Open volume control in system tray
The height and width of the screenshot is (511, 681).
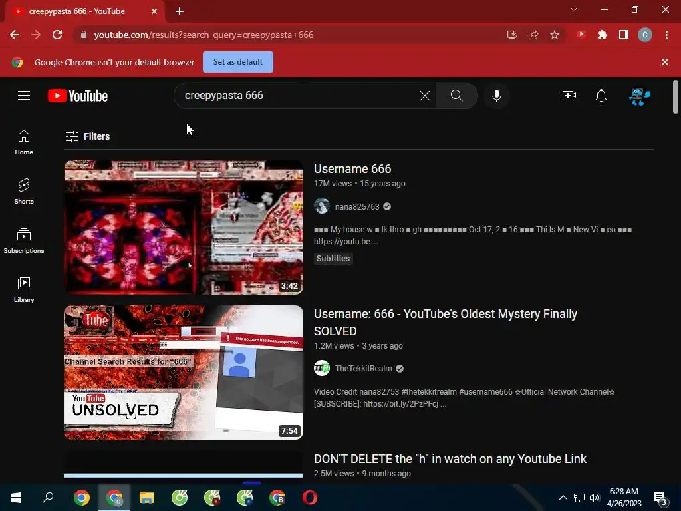pos(594,498)
